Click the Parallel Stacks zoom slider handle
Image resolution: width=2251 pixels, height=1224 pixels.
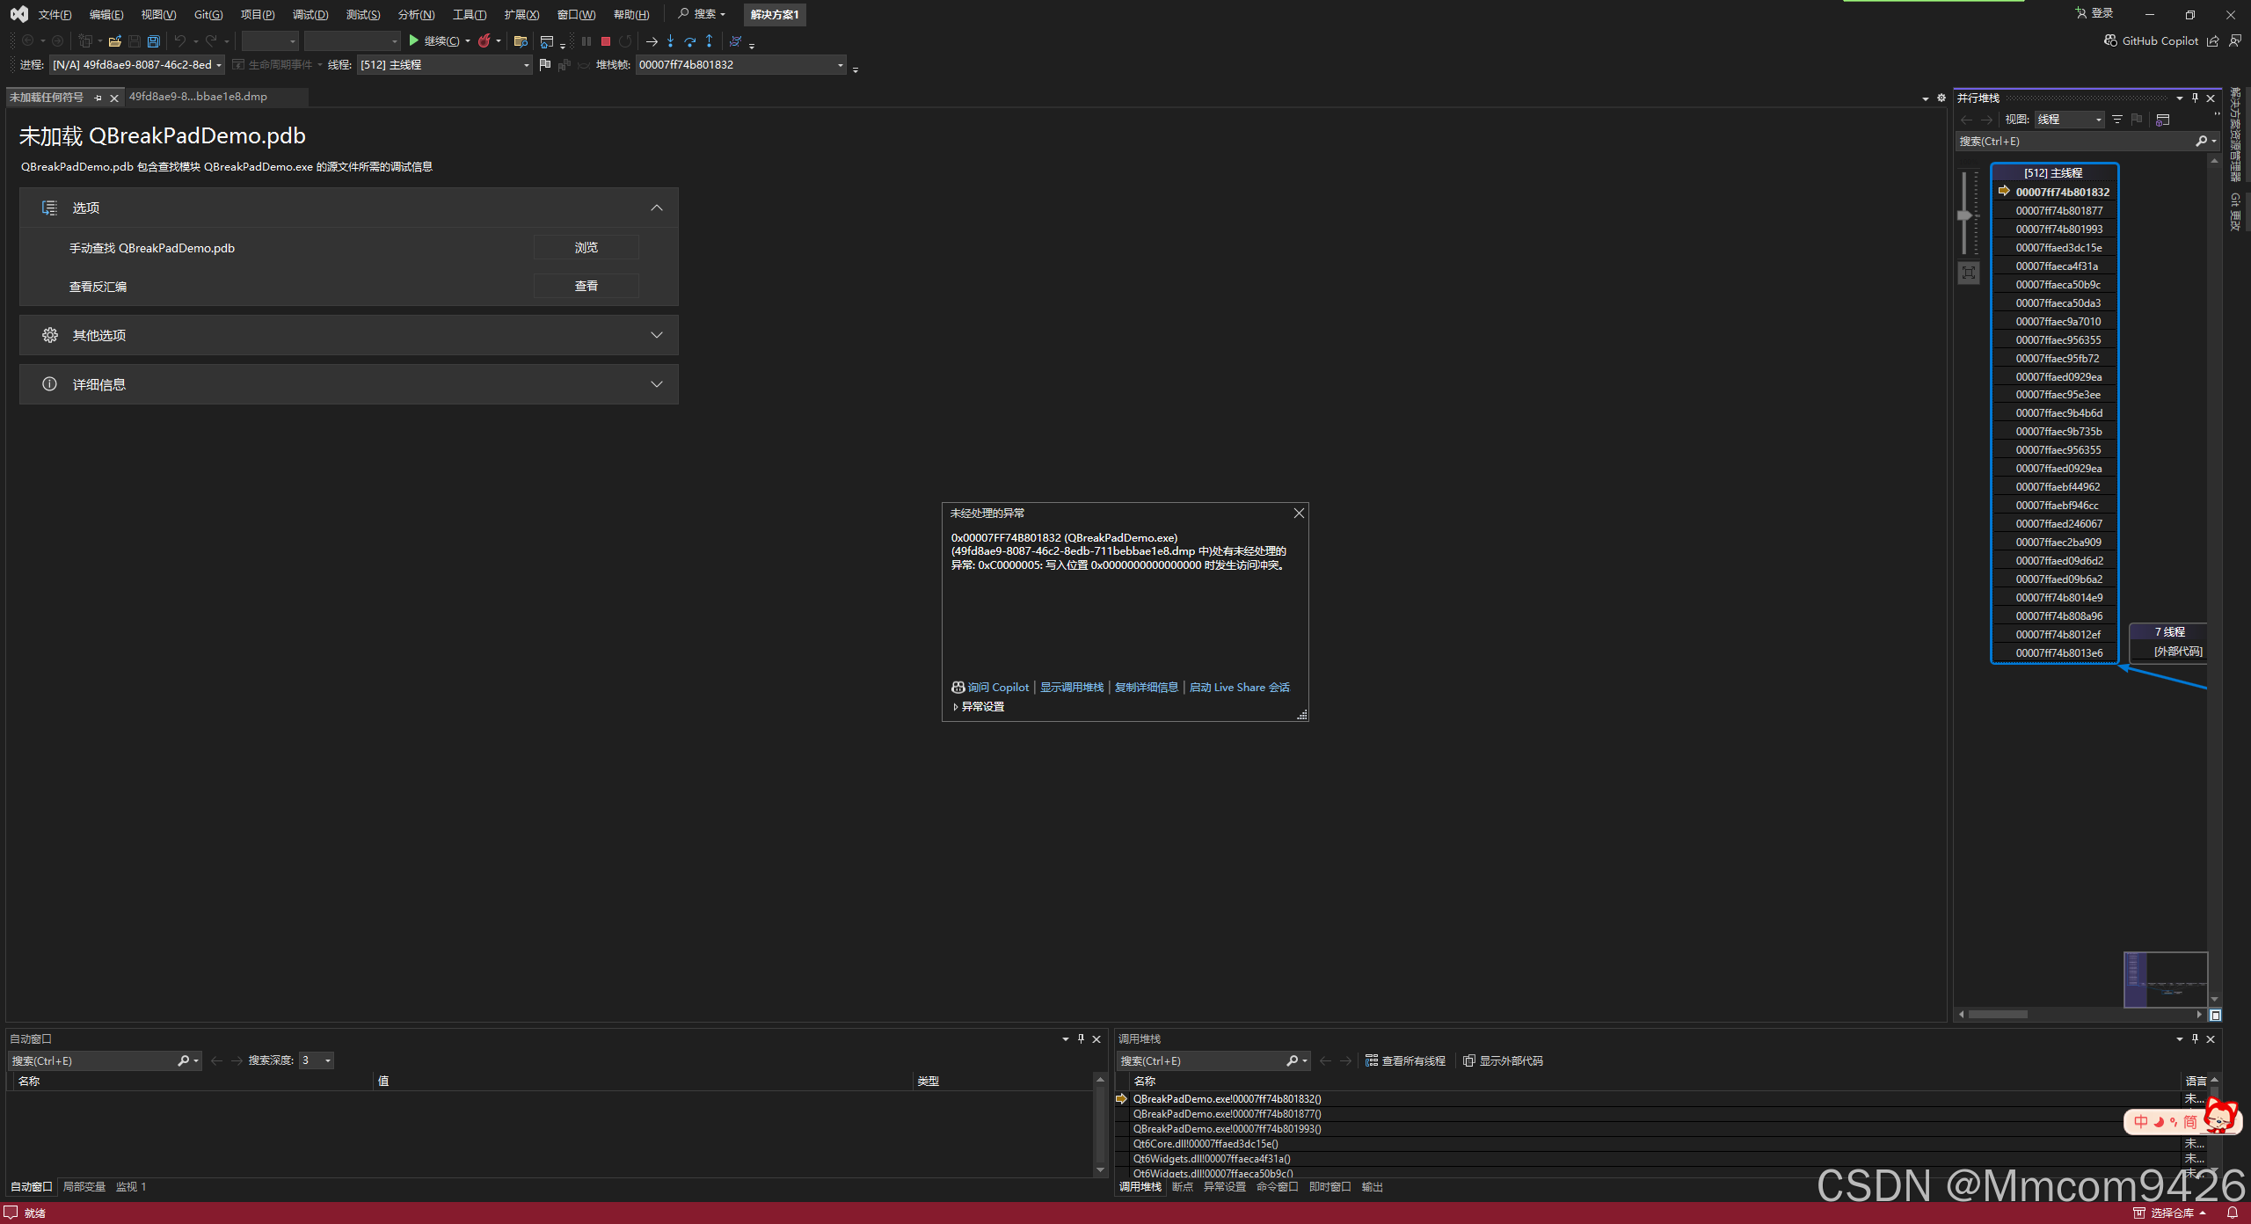(1963, 215)
